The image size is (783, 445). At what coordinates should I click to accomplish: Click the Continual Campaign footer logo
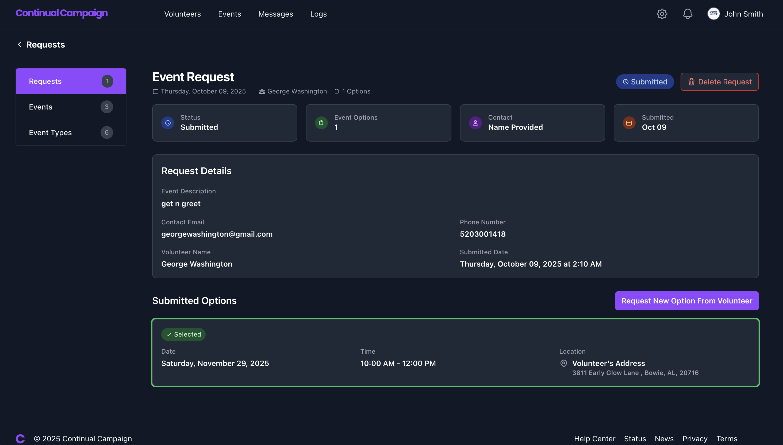[20, 439]
